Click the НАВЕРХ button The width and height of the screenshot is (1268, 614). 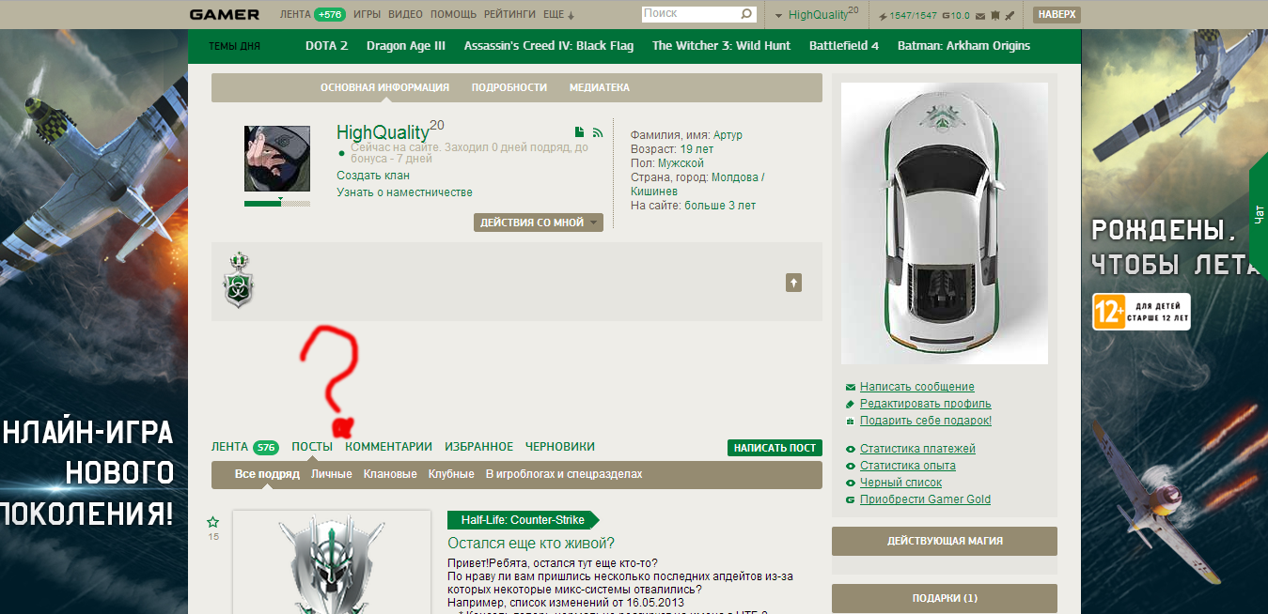[1057, 15]
